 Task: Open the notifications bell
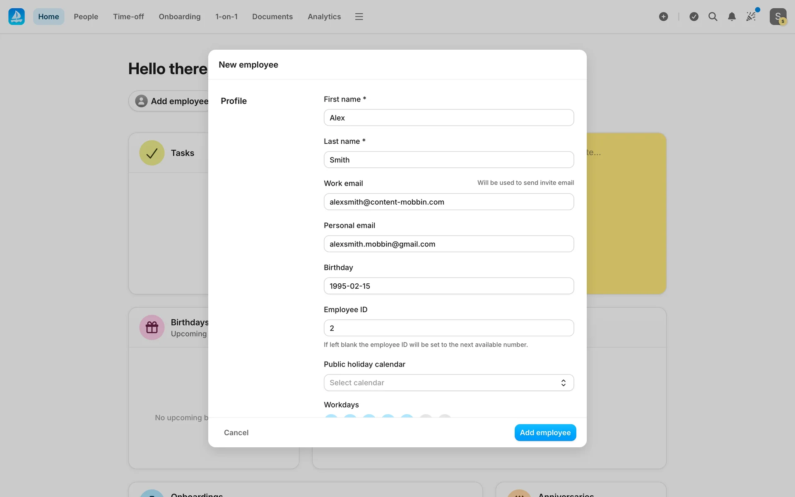click(x=732, y=17)
